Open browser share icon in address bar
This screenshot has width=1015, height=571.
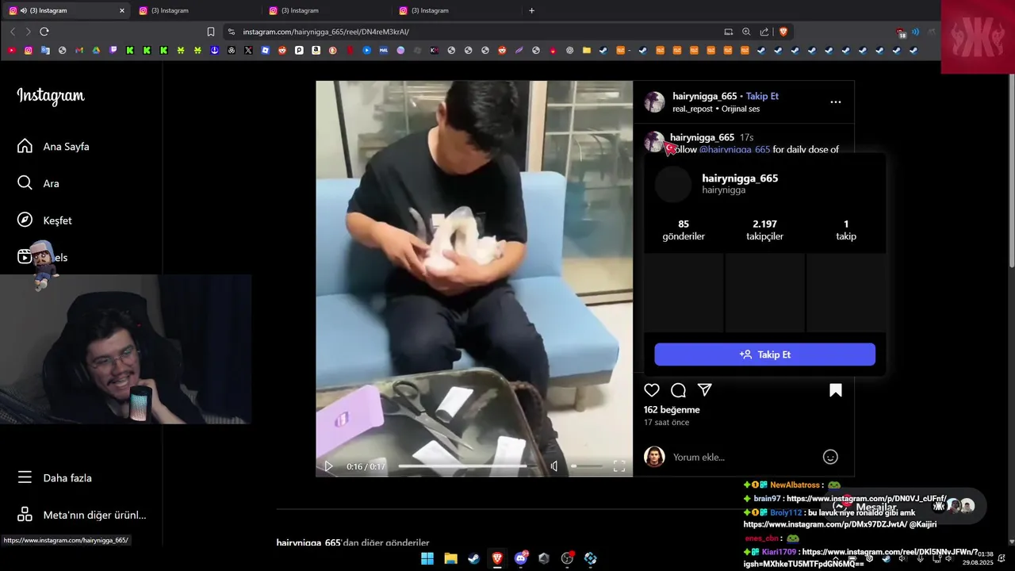click(764, 32)
